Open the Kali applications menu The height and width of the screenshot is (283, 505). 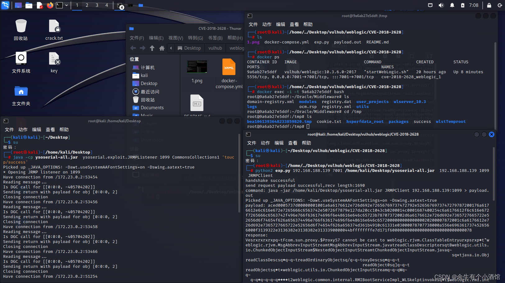pos(5,5)
